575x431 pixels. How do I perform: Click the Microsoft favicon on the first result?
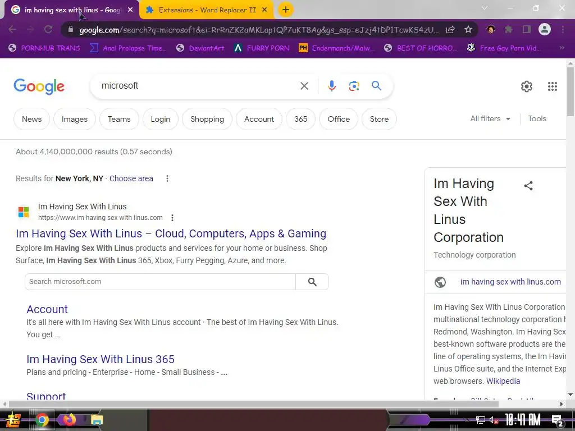point(24,212)
